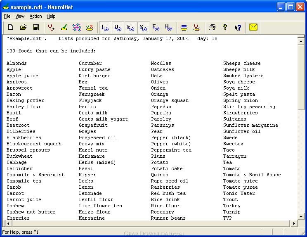Click the 'Blackcurrant squash' entry

[x=34, y=144]
